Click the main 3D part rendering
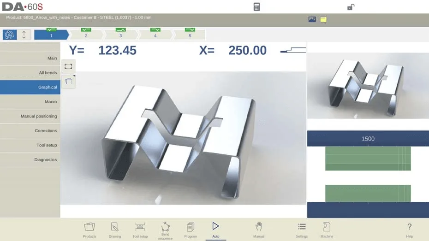This screenshot has height=241, width=429. (183, 138)
